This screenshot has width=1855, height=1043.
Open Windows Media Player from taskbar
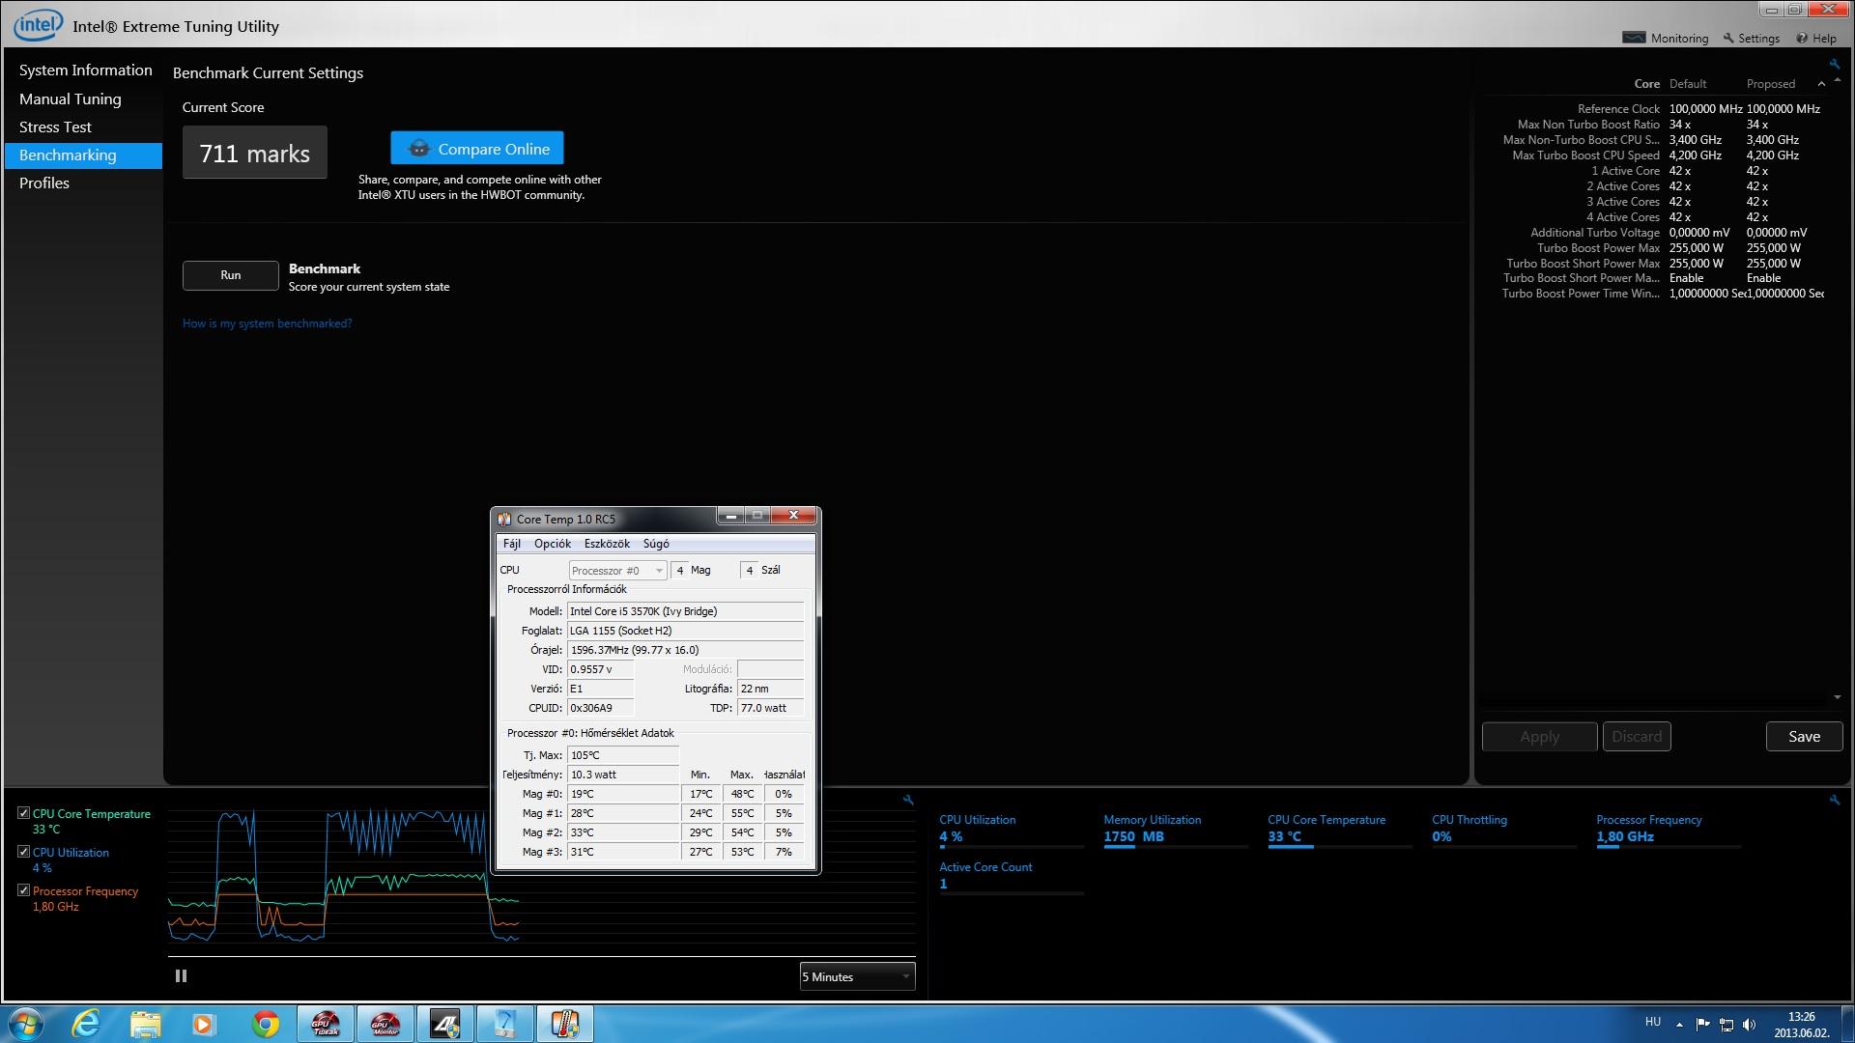pyautogui.click(x=204, y=1024)
